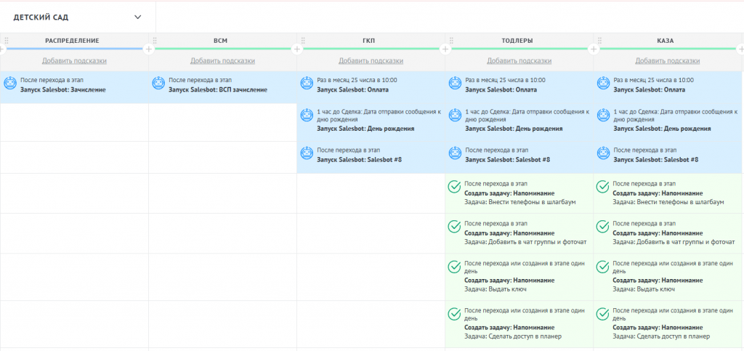This screenshot has height=351, width=744.
Task: Open Сделать доступ в планер task in ТОДЛЕРЫ
Action: click(513, 336)
